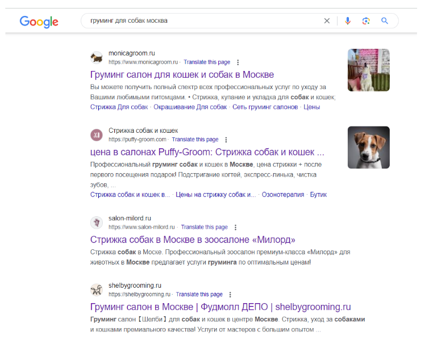Click the Google logo

[x=39, y=22]
